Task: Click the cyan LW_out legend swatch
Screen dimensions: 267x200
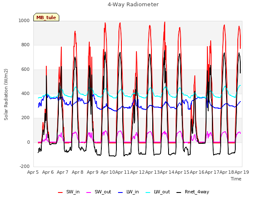Action: tap(148, 192)
